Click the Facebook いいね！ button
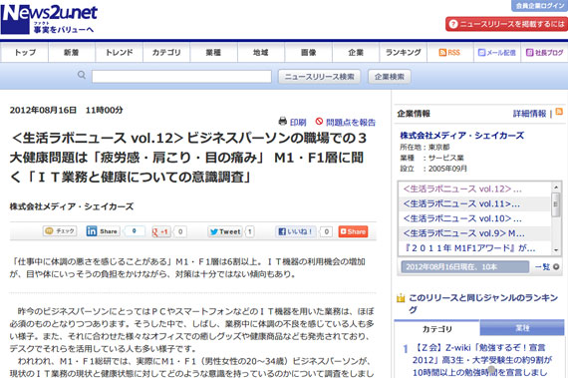 point(295,231)
